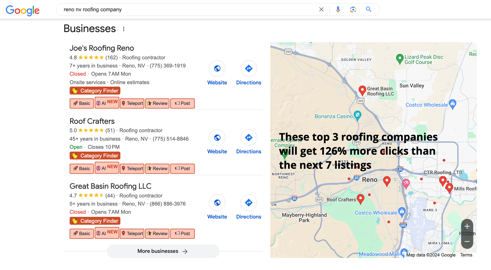
Task: Open Review tool for Joe's Roofing Reno
Action: [157, 103]
